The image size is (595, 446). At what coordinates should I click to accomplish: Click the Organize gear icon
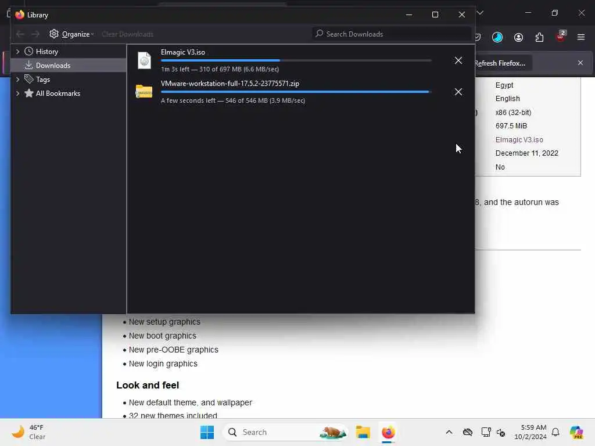tap(54, 34)
